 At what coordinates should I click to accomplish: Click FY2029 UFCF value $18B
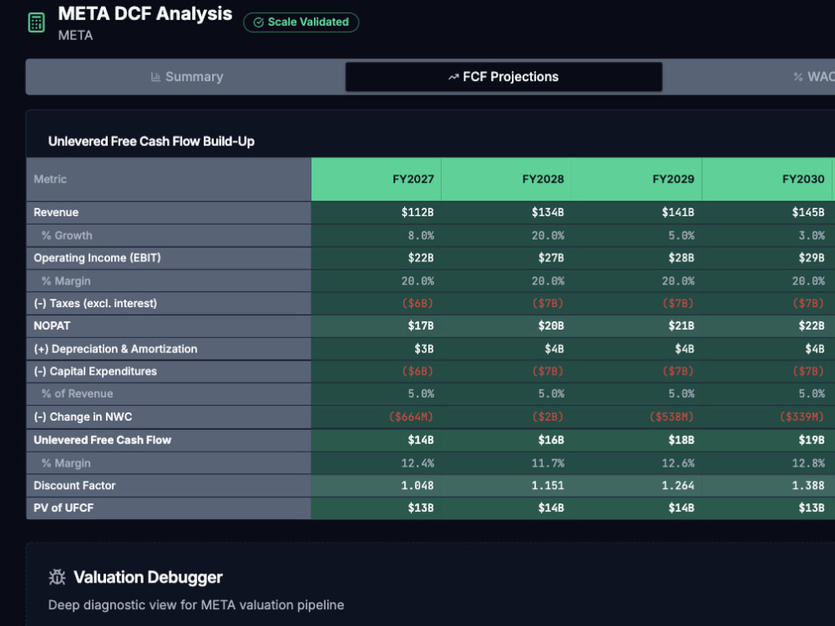(x=681, y=440)
